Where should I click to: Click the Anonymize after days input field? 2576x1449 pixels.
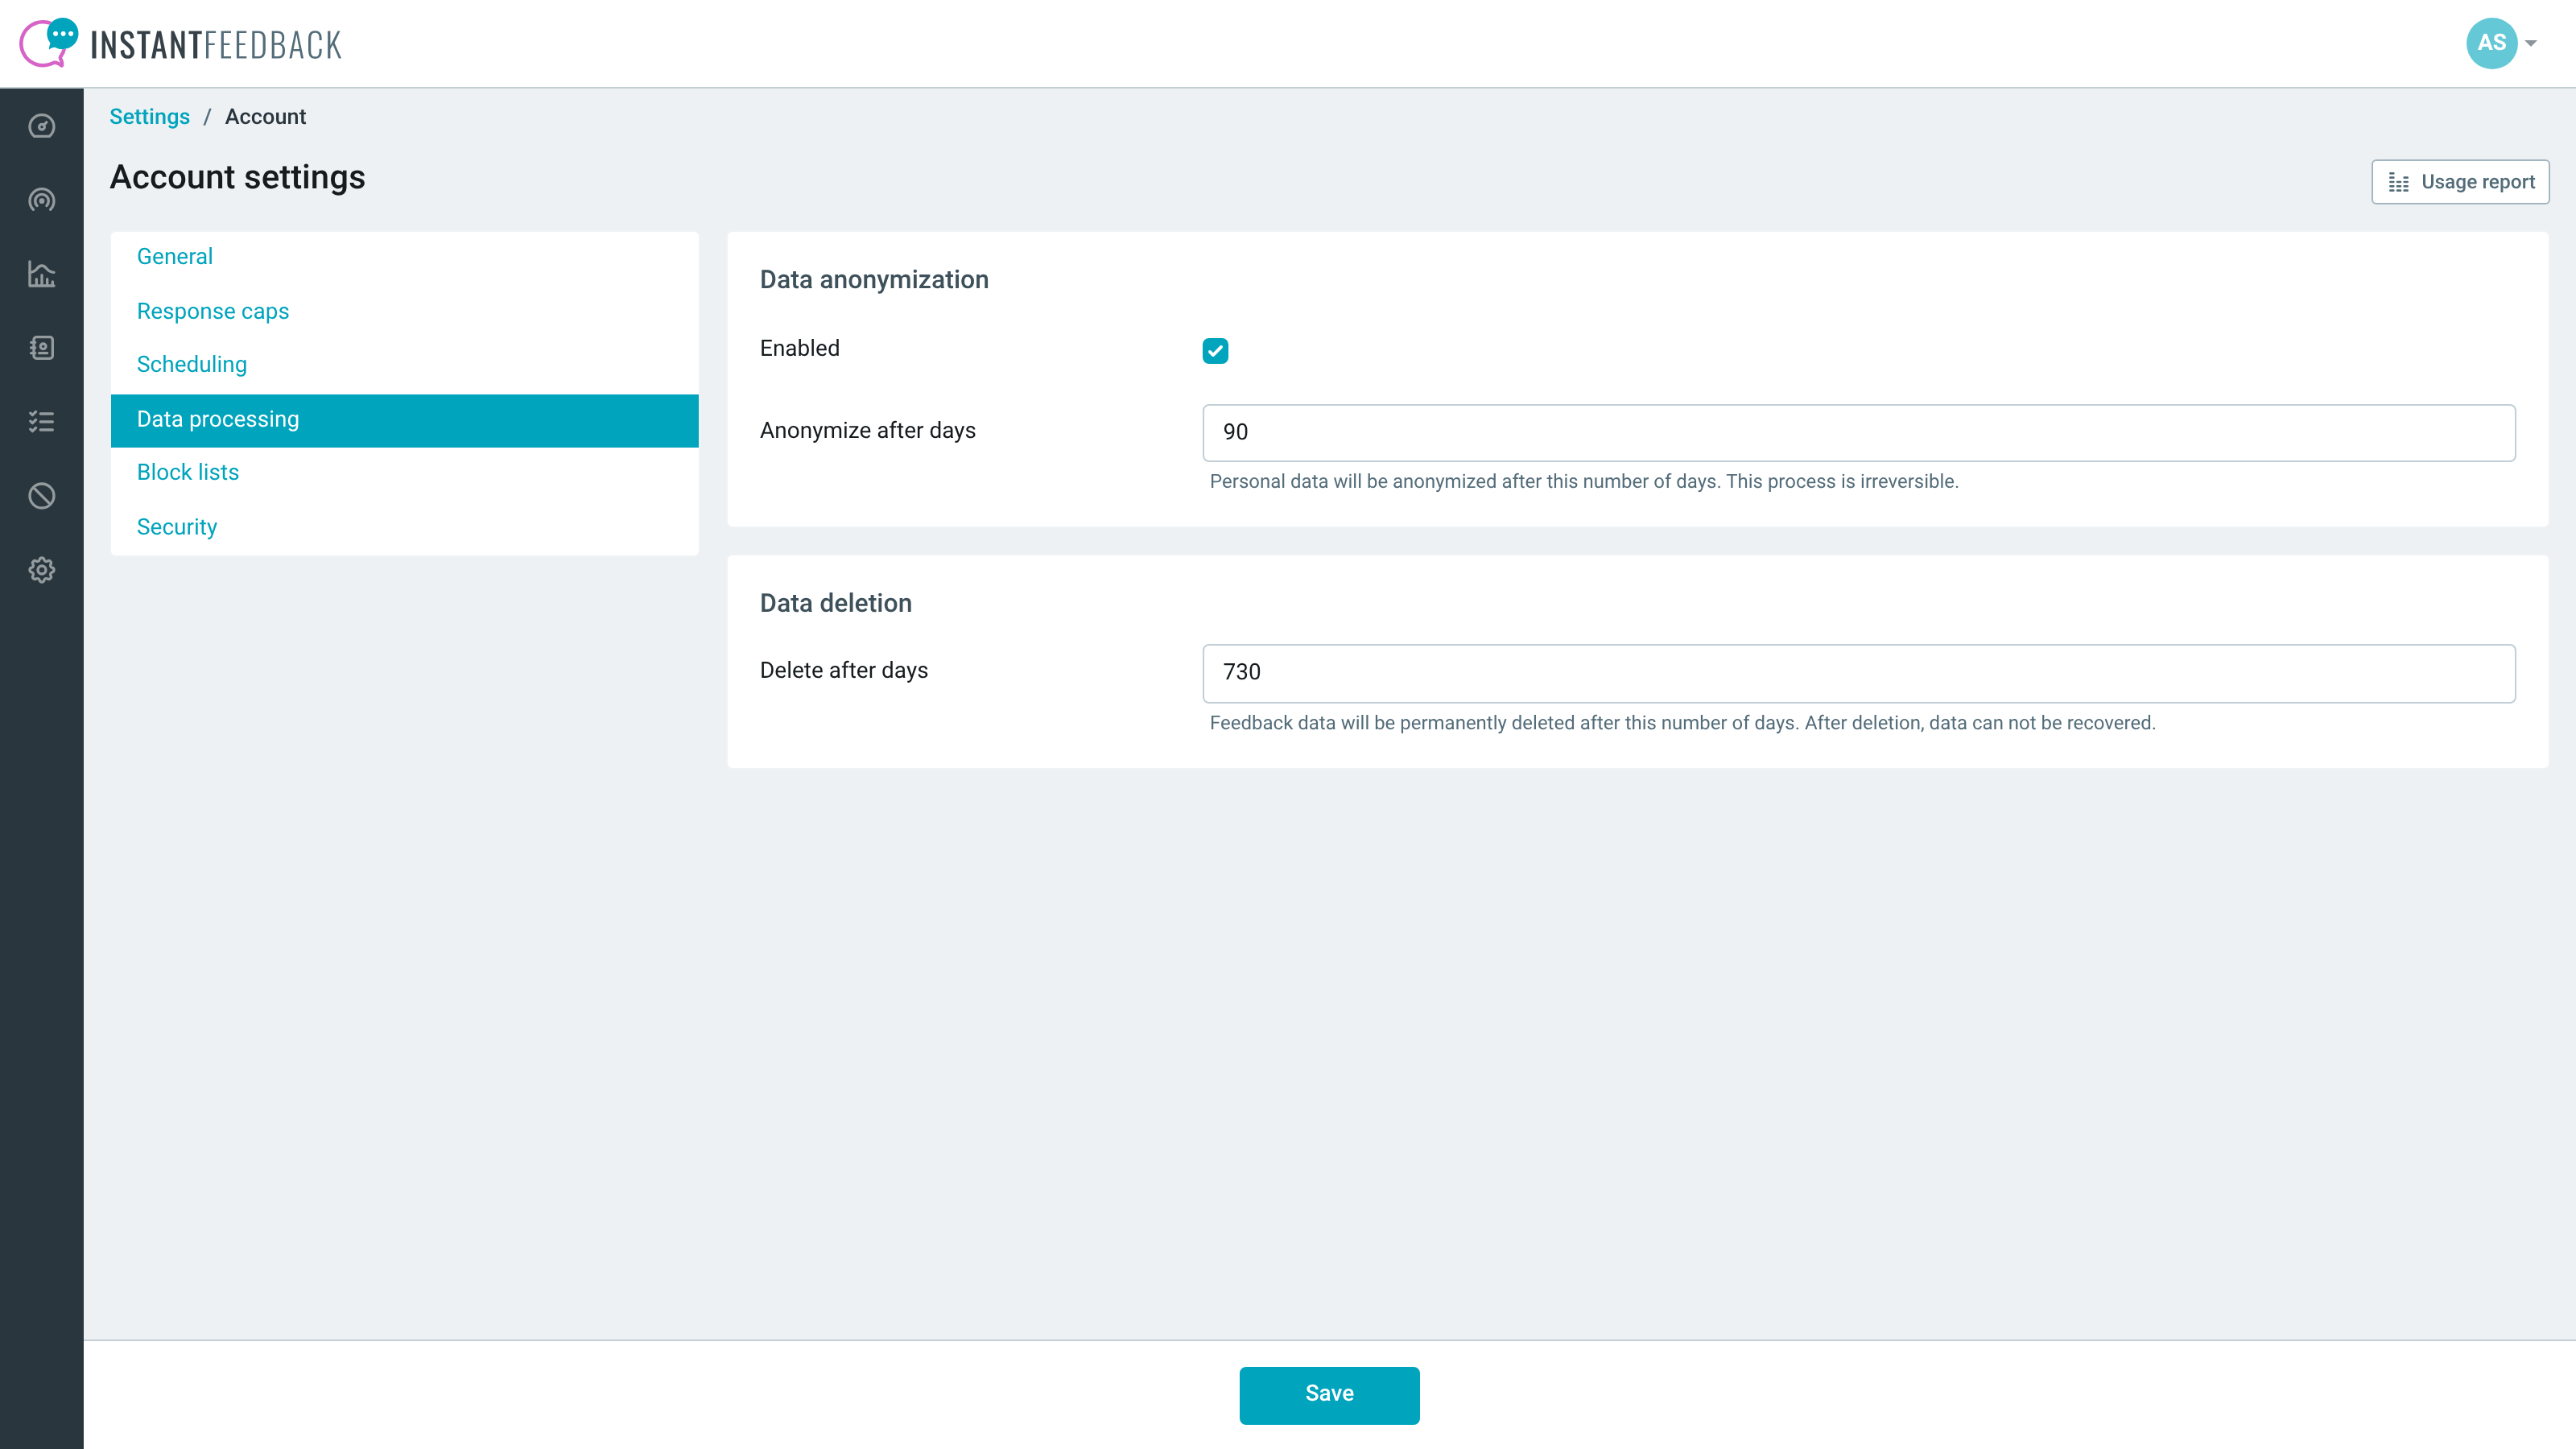pos(1858,433)
